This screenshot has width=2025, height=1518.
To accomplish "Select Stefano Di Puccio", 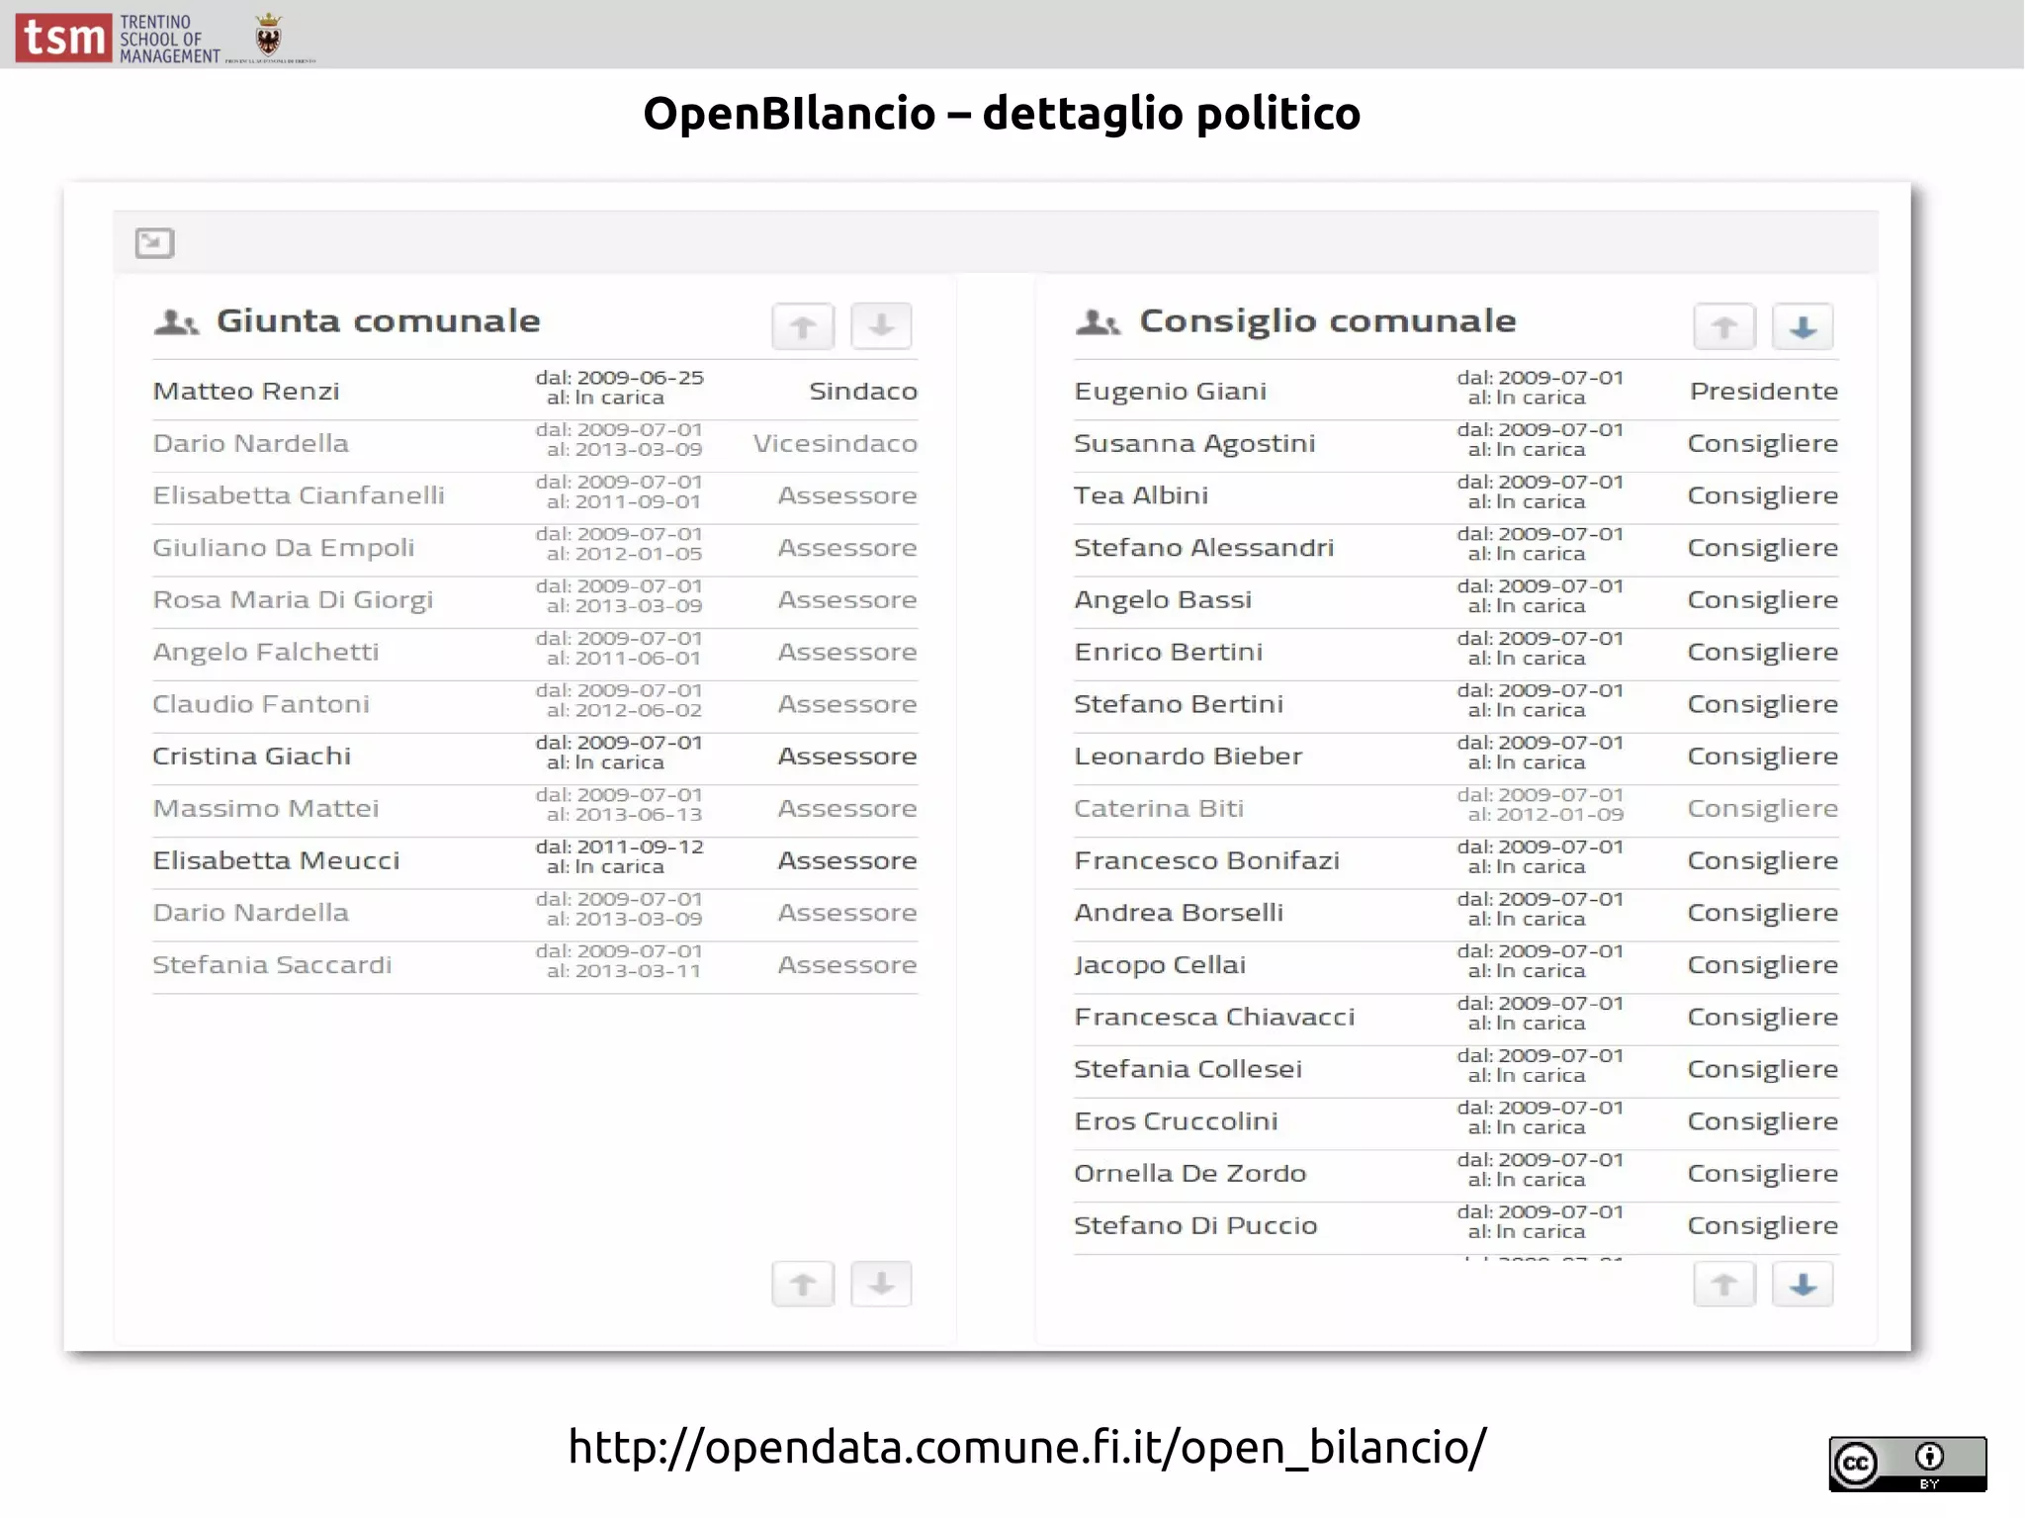I will tap(1195, 1226).
